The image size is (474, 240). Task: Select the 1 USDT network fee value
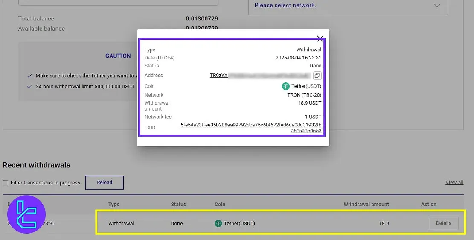click(x=313, y=117)
